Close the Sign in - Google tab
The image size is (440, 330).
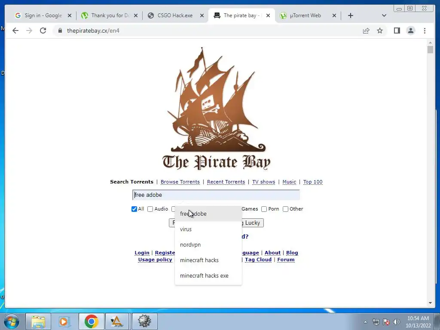70,15
